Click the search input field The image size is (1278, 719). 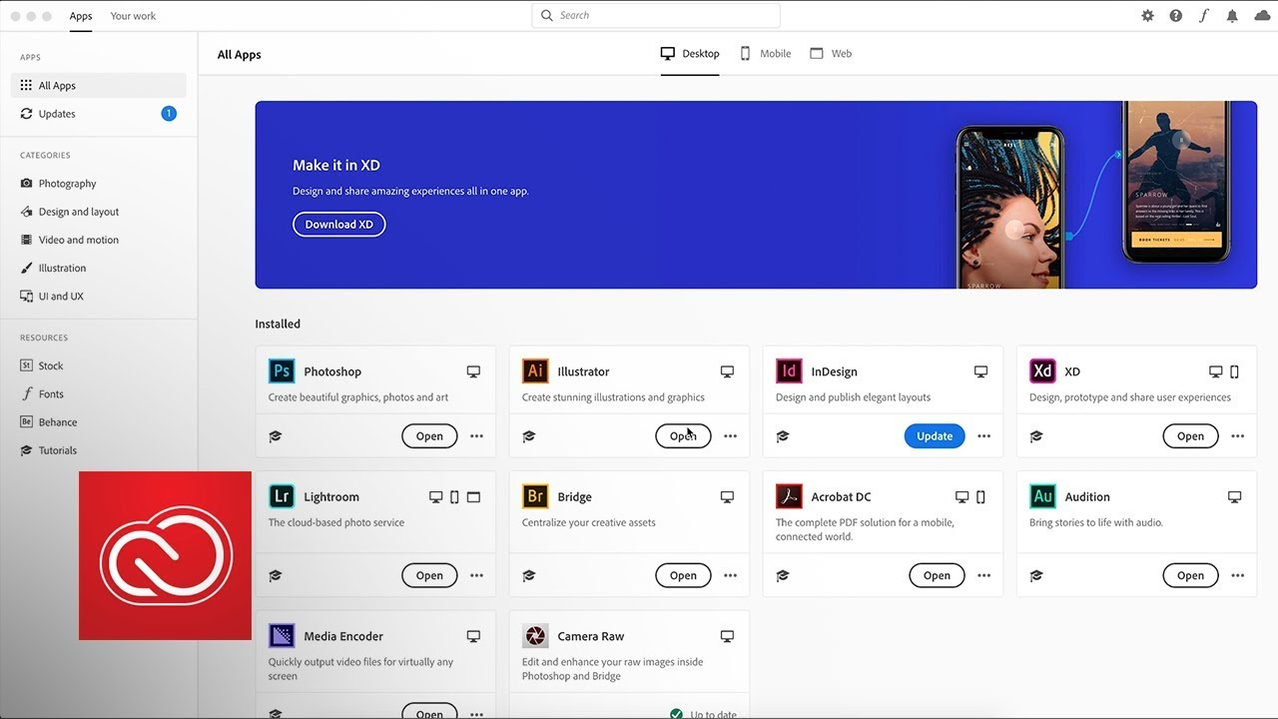pyautogui.click(x=656, y=16)
